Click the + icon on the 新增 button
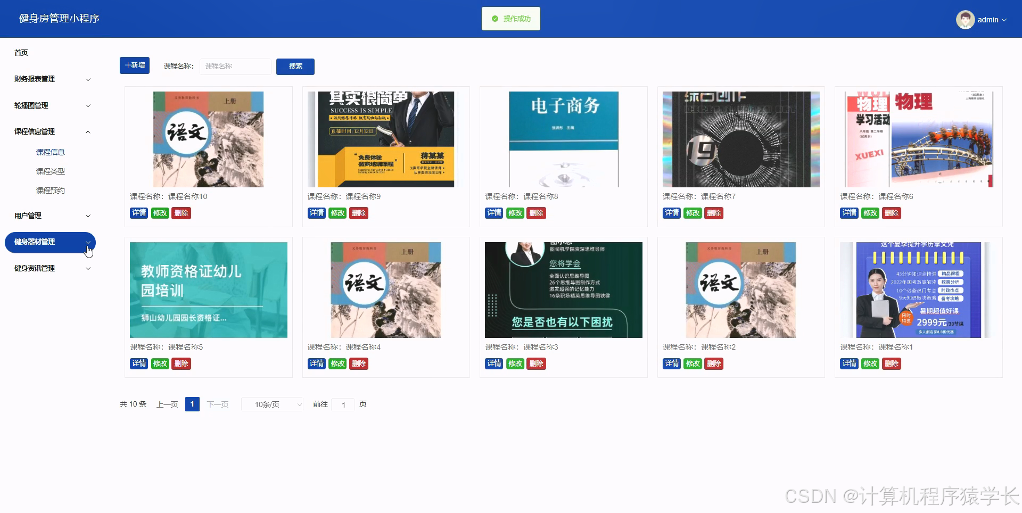The width and height of the screenshot is (1022, 513). 127,65
